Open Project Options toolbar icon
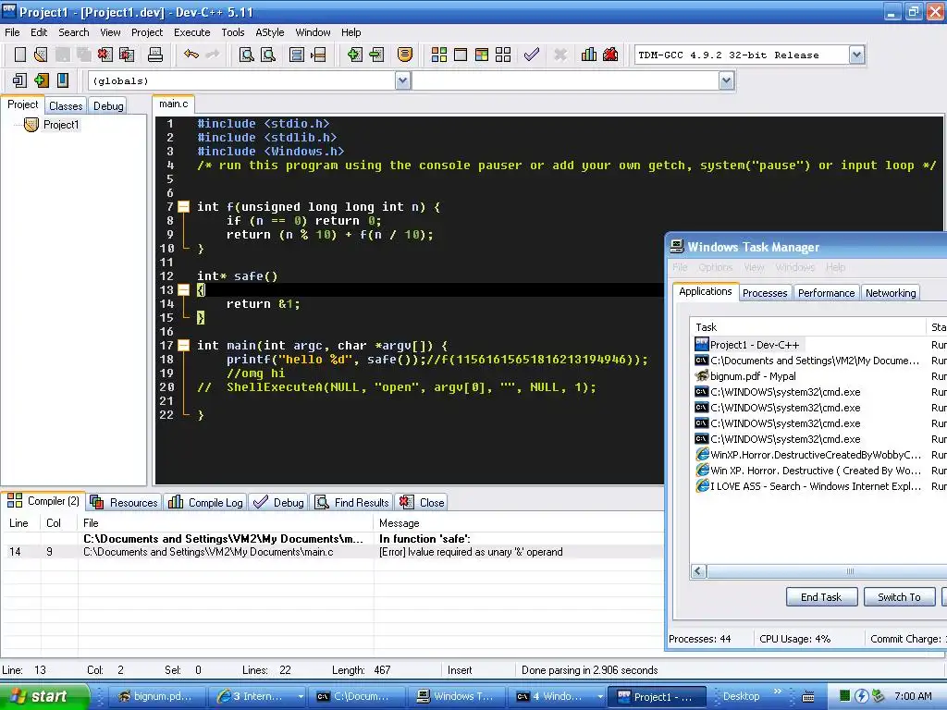 click(405, 55)
